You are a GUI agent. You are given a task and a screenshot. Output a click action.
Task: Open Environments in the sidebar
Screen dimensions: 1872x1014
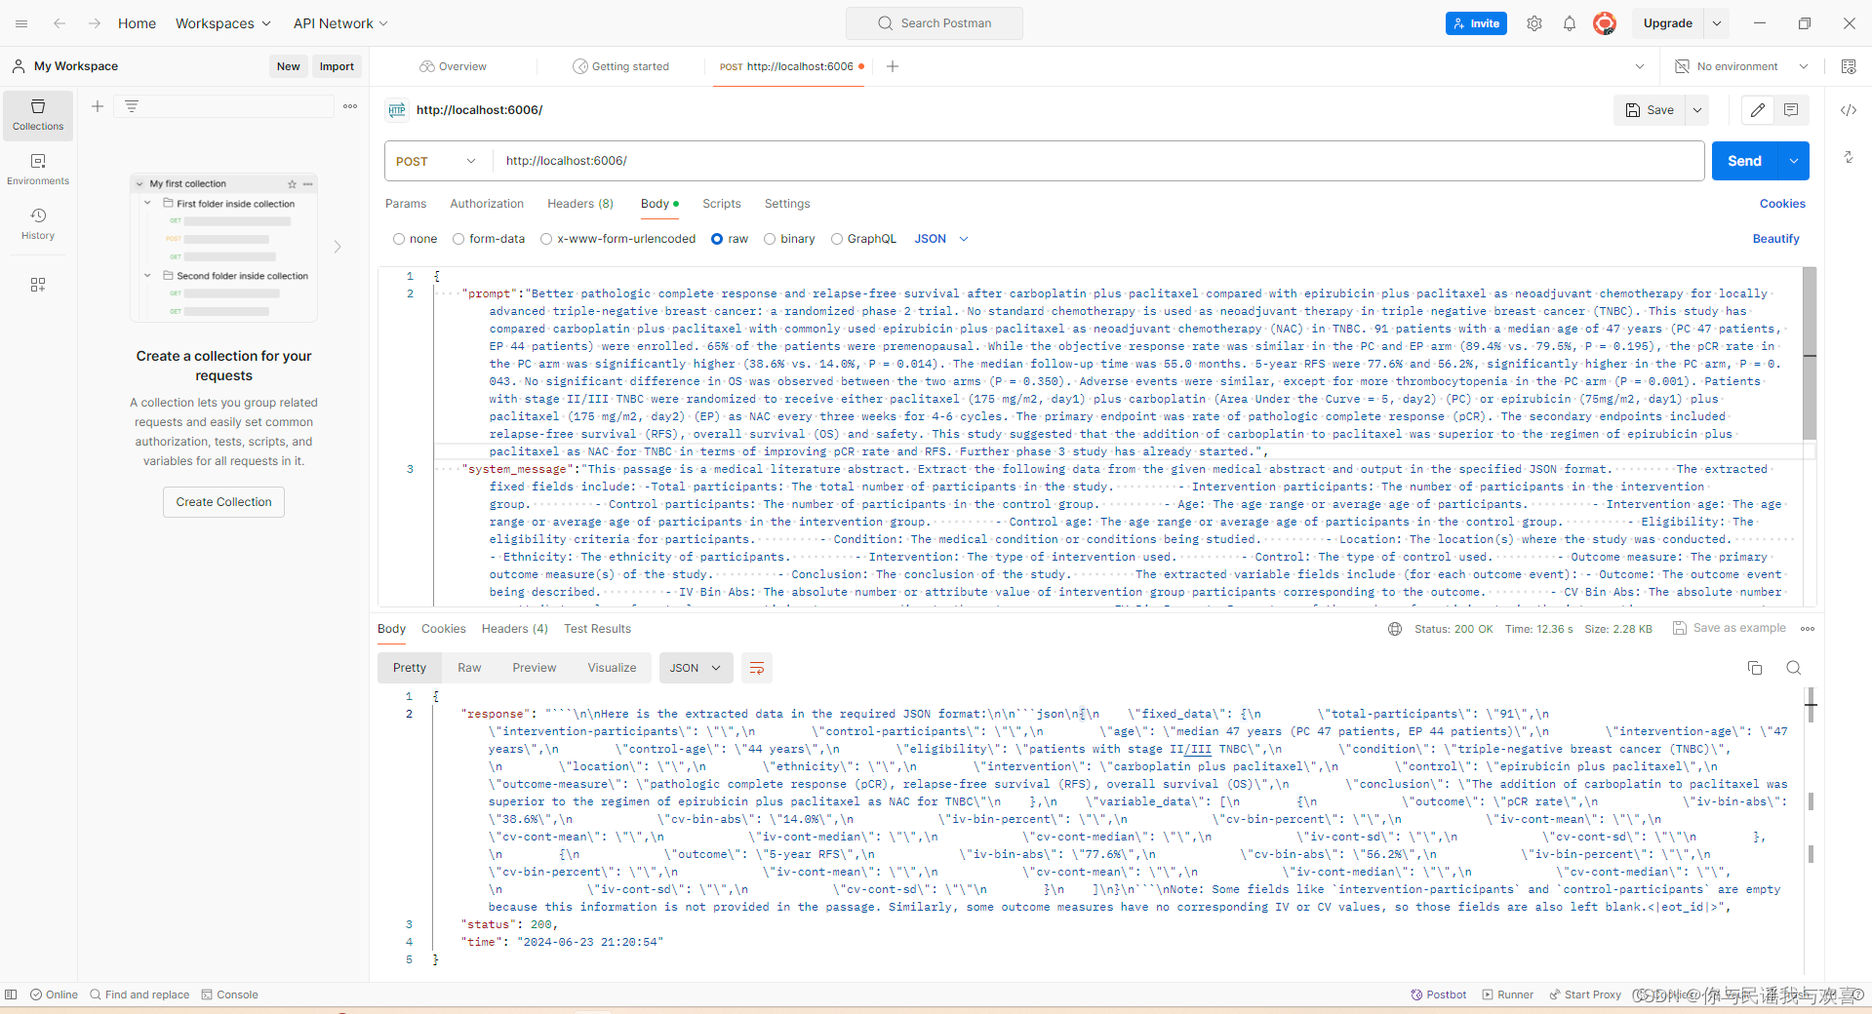point(38,170)
